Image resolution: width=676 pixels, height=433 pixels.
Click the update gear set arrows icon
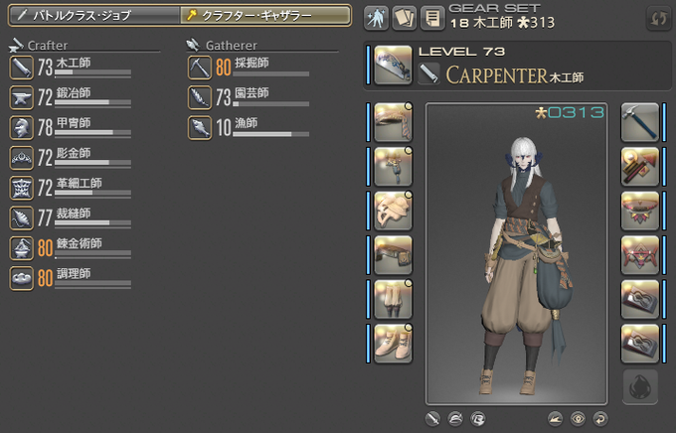tap(659, 19)
